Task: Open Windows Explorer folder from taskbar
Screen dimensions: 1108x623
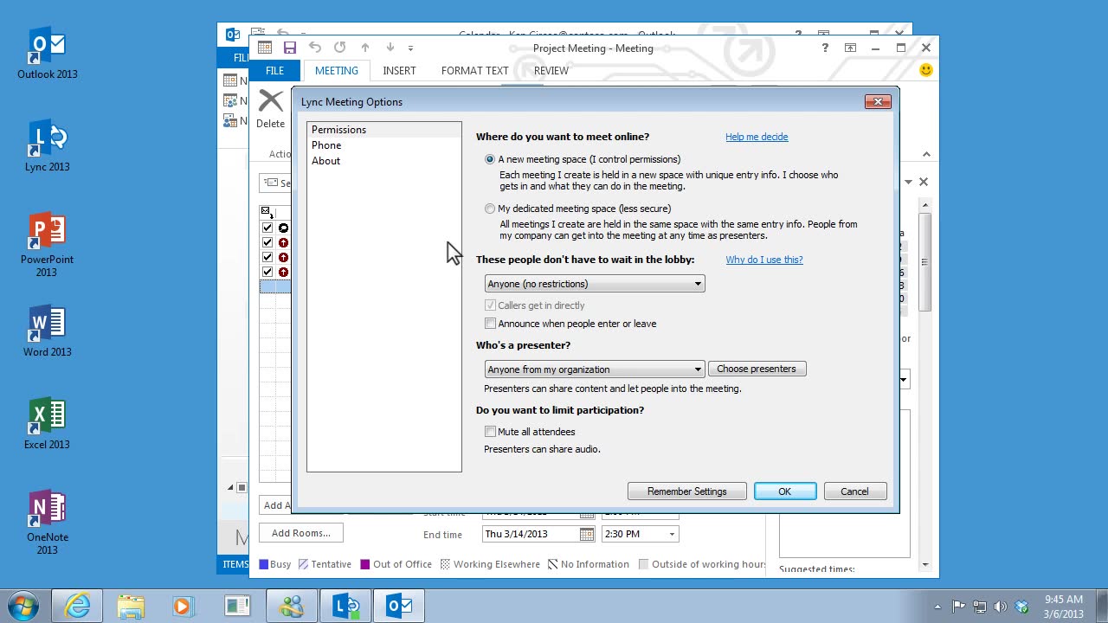Action: (x=131, y=606)
